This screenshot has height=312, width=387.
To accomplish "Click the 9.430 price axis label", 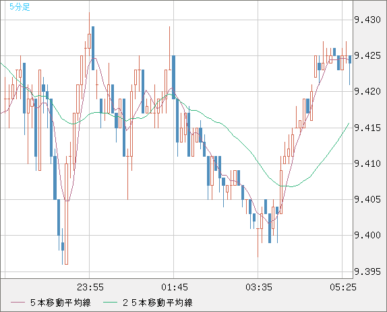I will (x=367, y=20).
